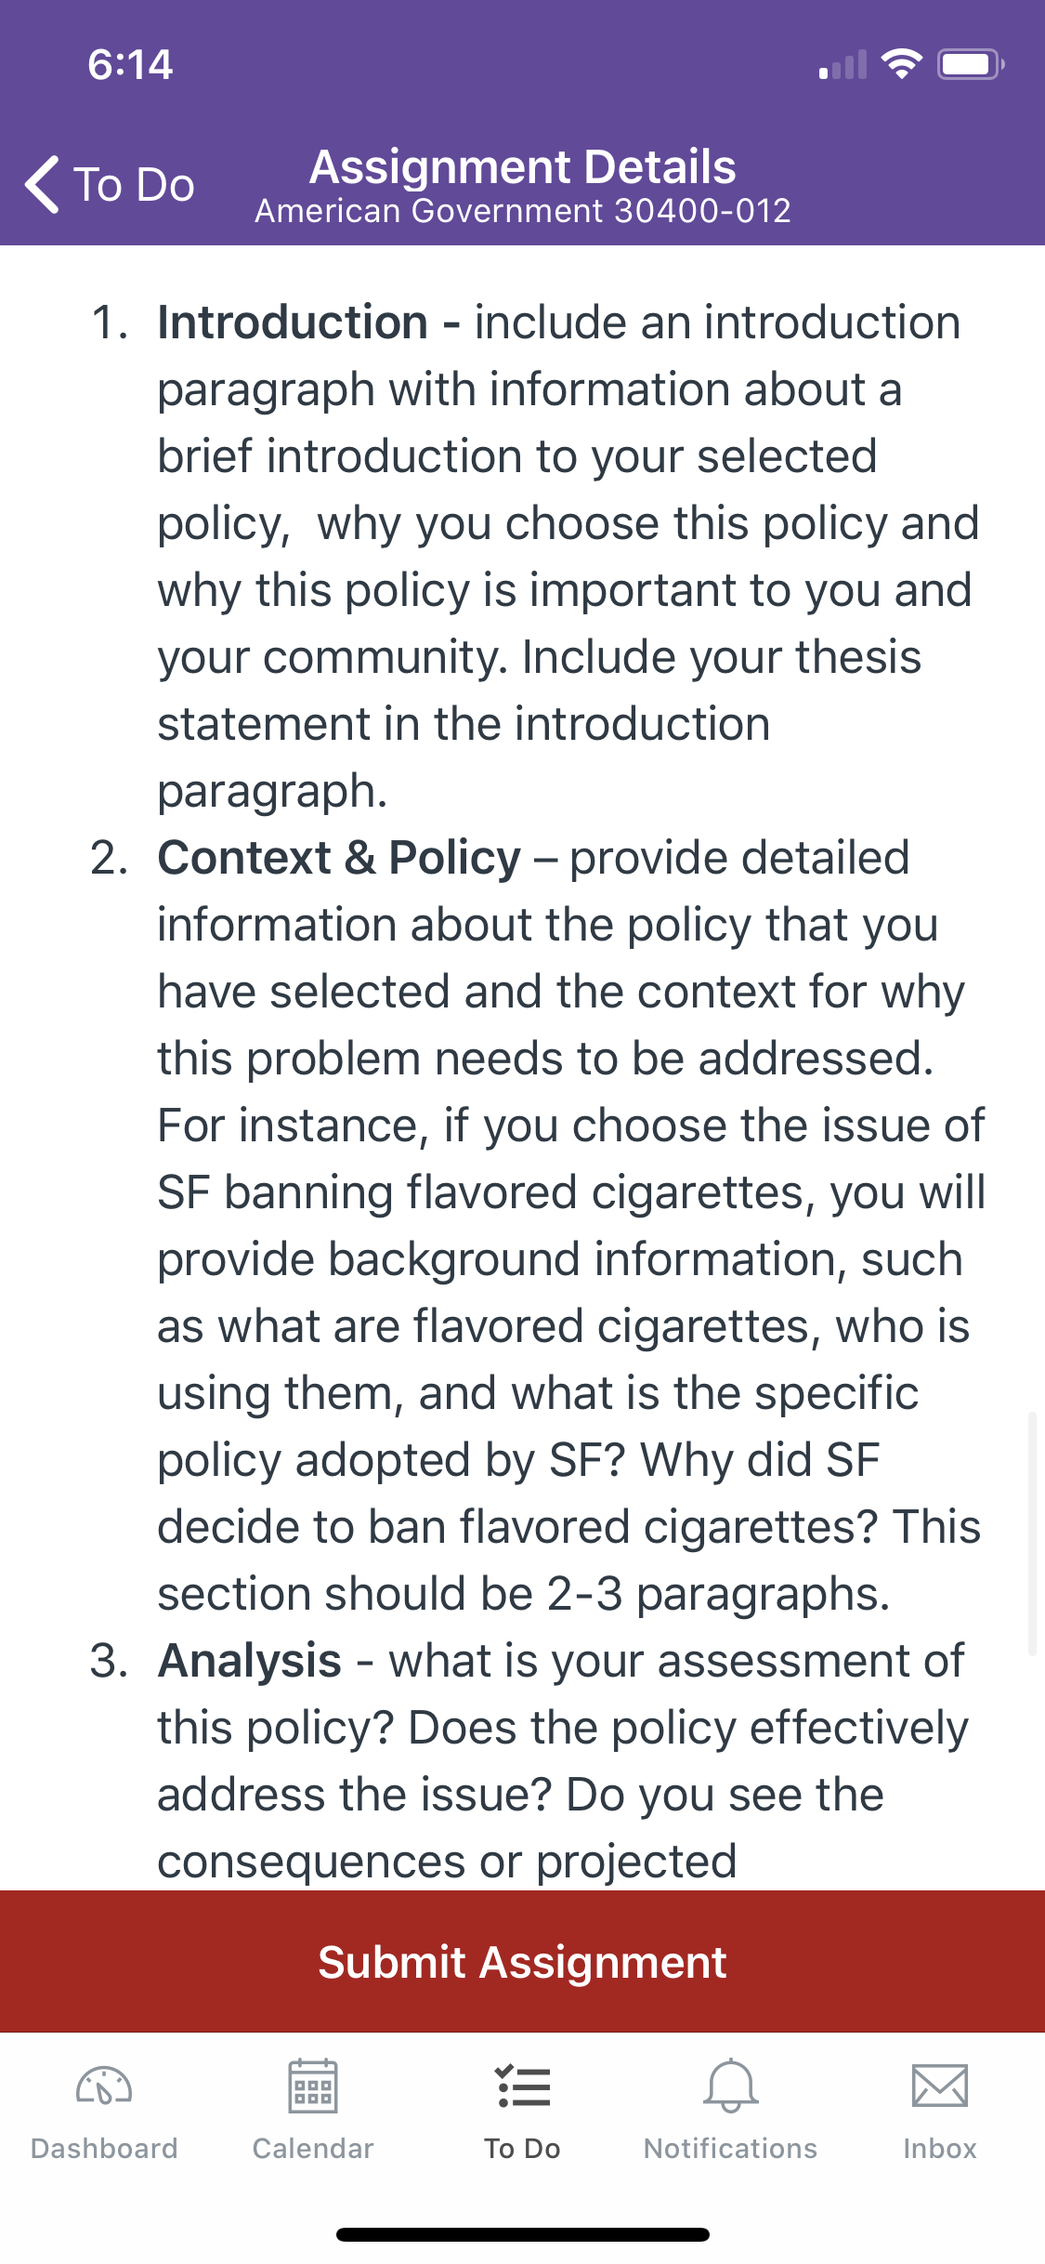Tap the Introduction heading text
1045x2264 pixels.
293,322
